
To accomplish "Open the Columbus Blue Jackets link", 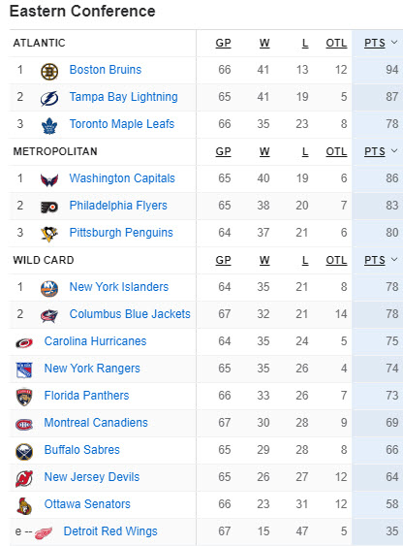I will (130, 314).
